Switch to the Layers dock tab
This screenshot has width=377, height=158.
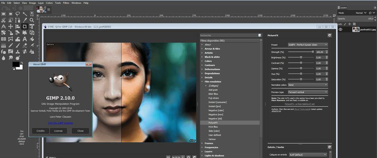[342, 8]
